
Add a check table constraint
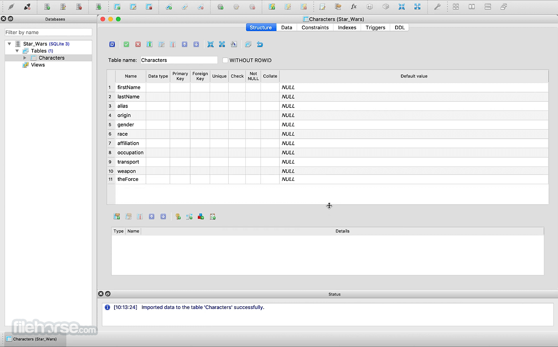pyautogui.click(x=212, y=217)
